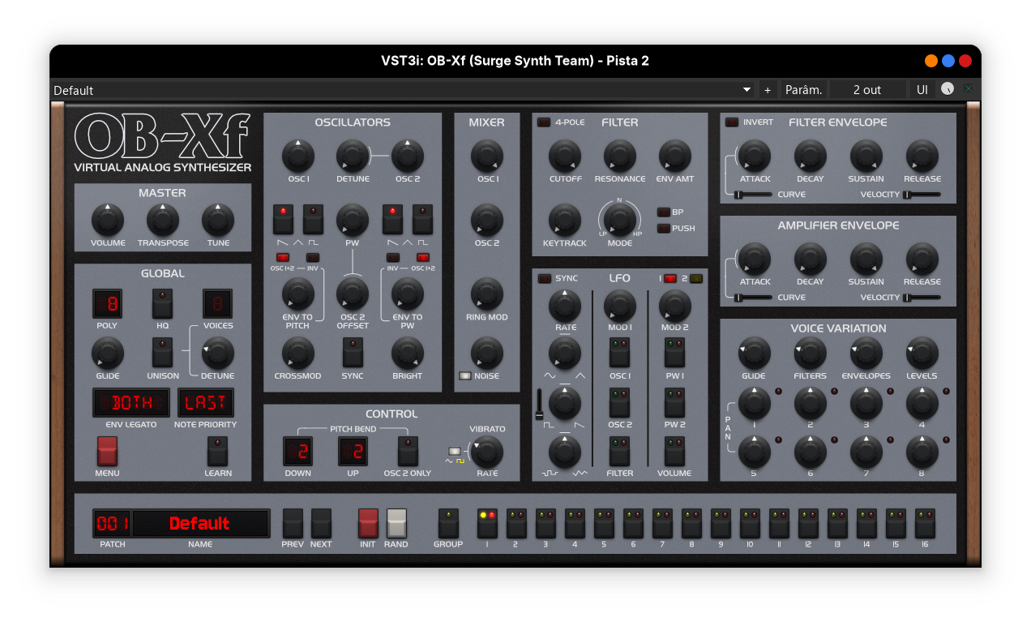
Task: Click the amplifier envelope Attack knob
Action: 755,259
